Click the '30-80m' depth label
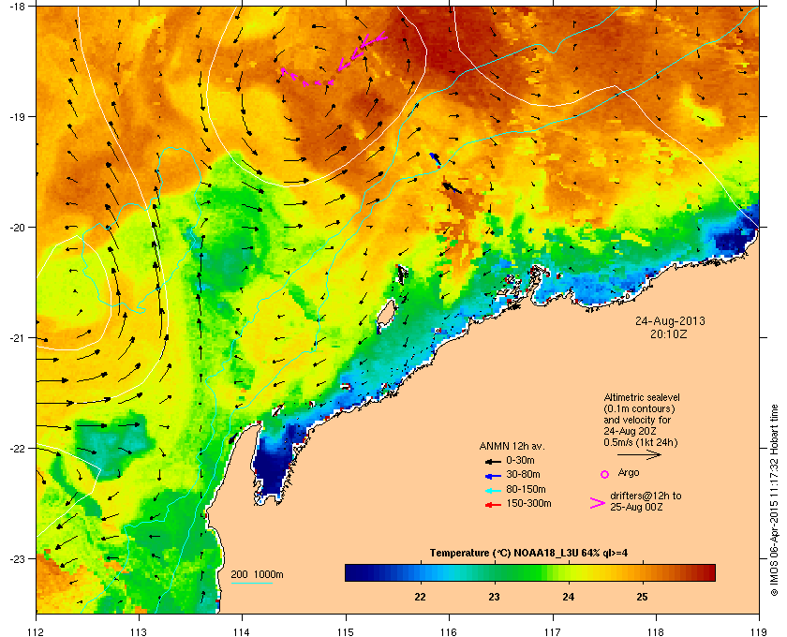The image size is (787, 637). [523, 474]
